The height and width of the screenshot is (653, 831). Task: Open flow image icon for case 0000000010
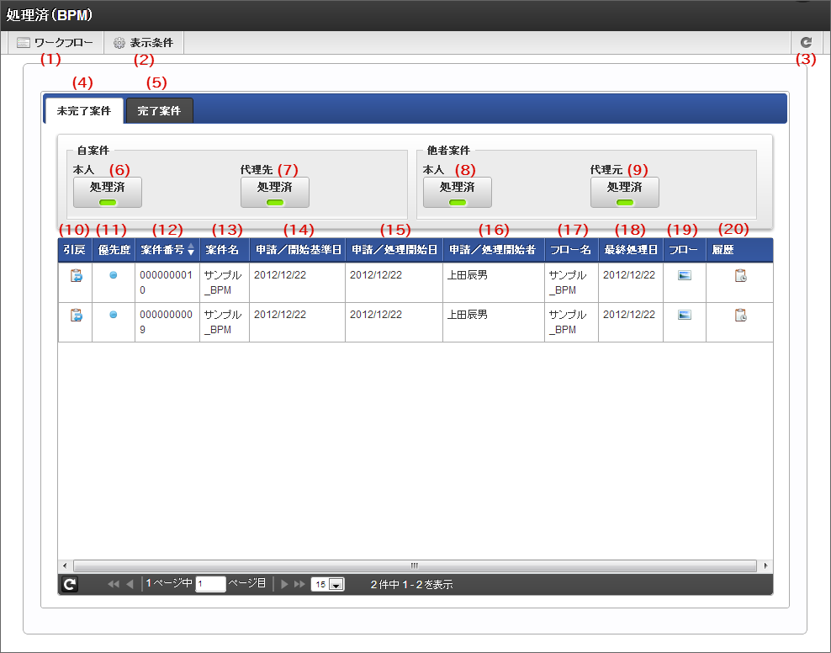685,276
